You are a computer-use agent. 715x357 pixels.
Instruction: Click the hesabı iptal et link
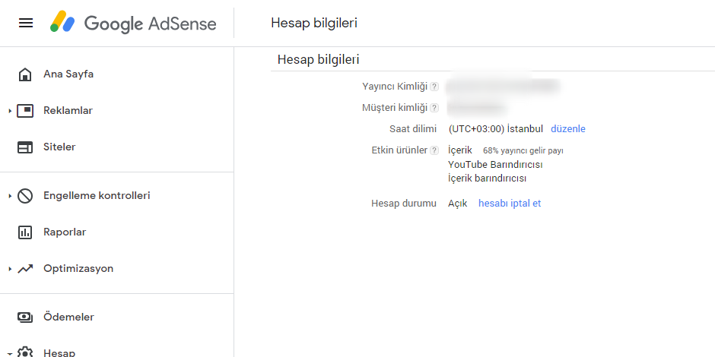coord(510,204)
